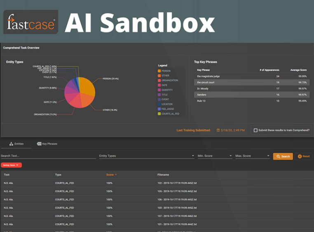Click the ORGANIZATION pie slice

coord(76,102)
